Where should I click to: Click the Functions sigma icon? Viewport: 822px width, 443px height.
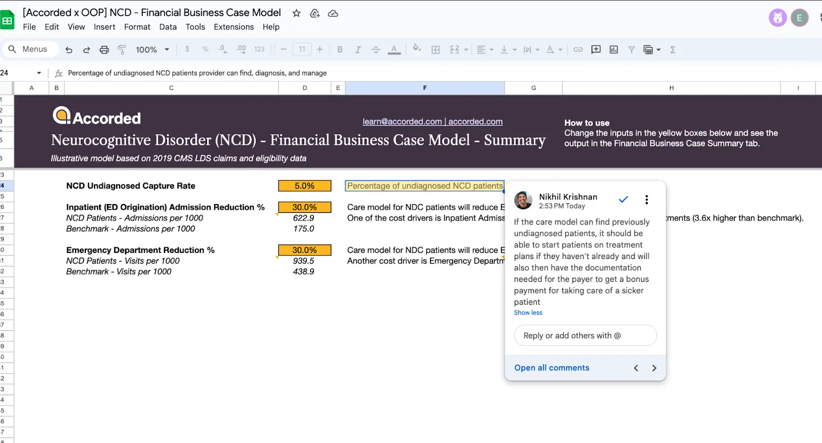(x=672, y=50)
